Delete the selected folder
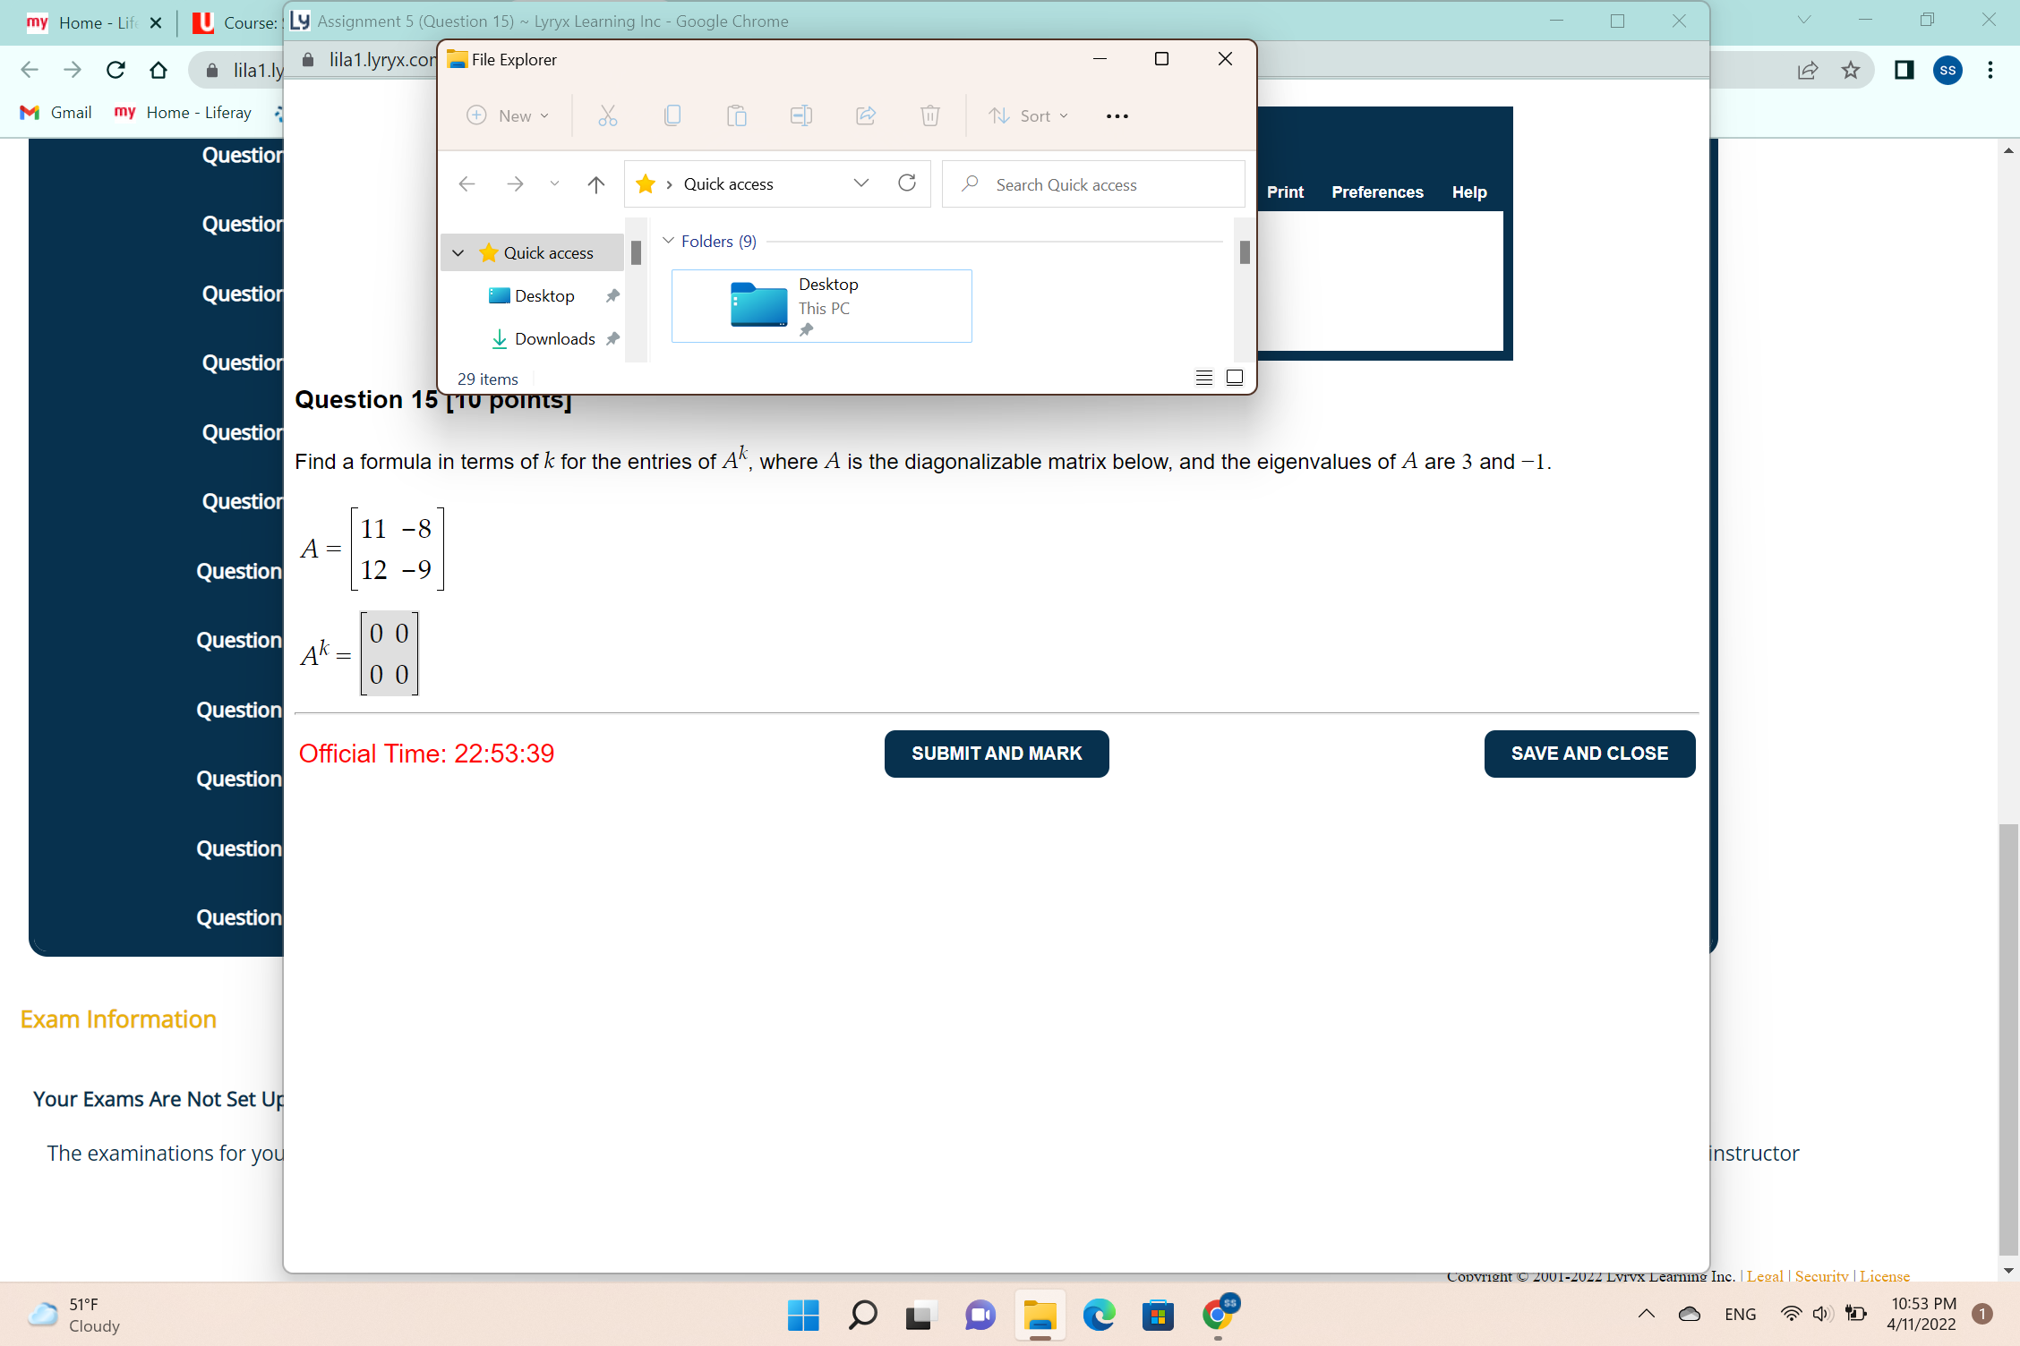This screenshot has width=2020, height=1346. [930, 115]
